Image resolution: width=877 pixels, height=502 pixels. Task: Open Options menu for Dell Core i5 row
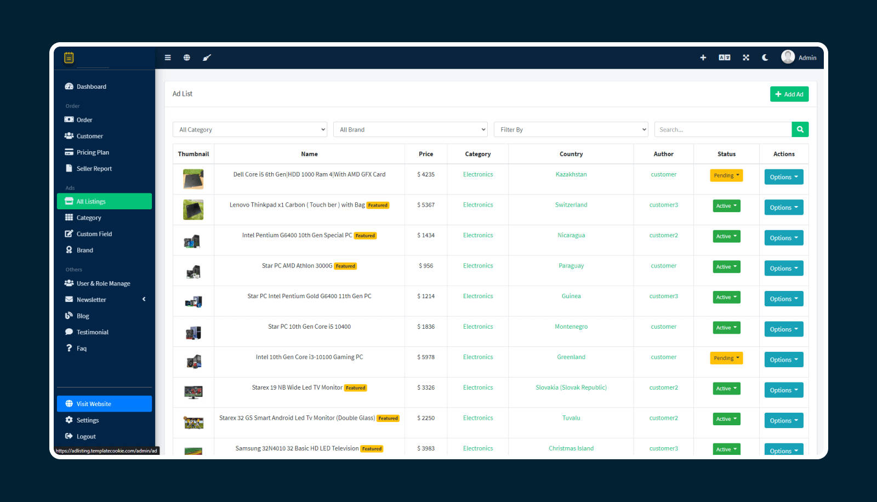point(784,177)
